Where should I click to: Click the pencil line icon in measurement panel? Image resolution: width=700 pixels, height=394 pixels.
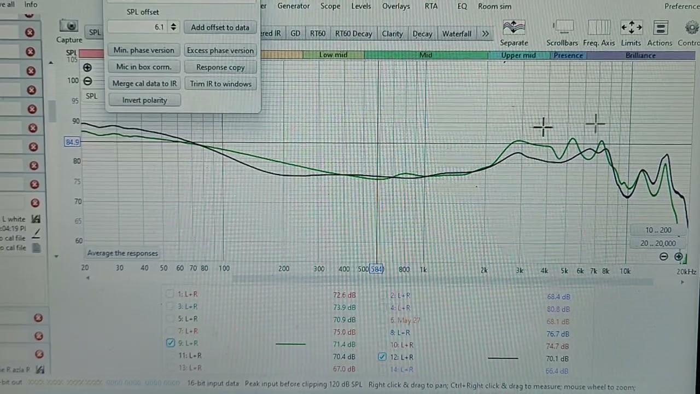(37, 234)
